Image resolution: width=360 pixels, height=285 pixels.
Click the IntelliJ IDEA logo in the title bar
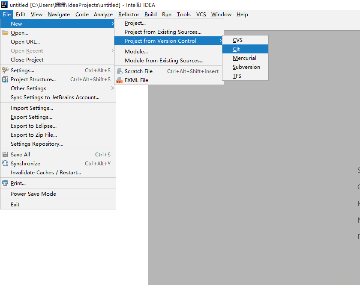(4, 5)
